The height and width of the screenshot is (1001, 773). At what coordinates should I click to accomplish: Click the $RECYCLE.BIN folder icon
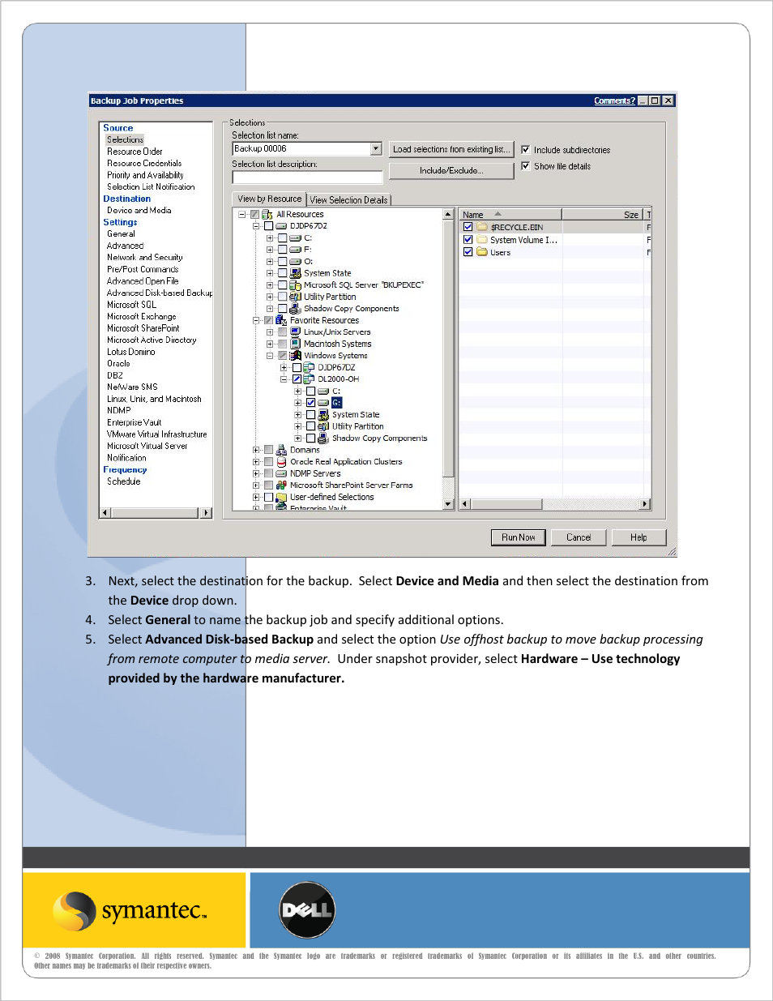tap(482, 227)
